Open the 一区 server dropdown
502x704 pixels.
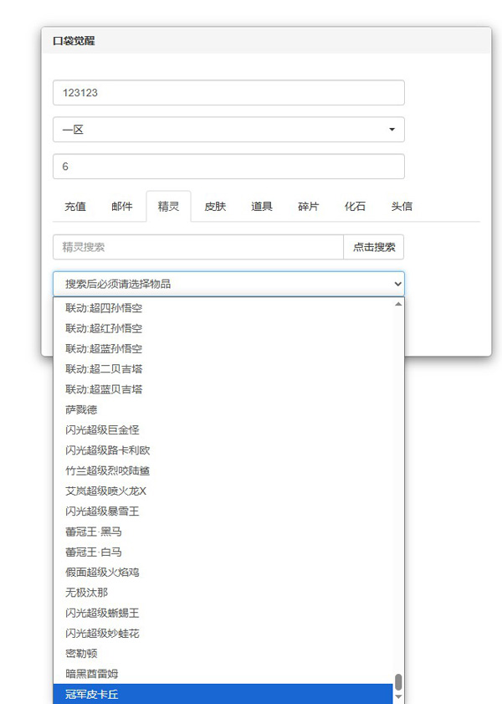pyautogui.click(x=228, y=129)
